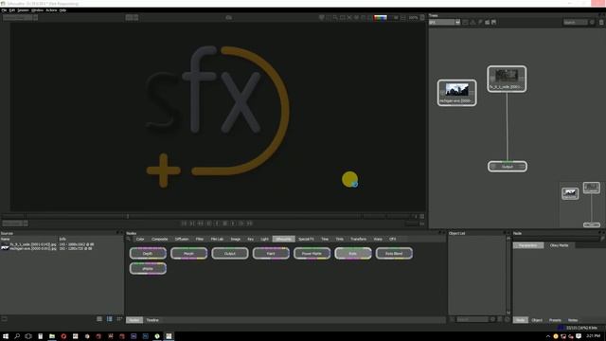
Task: Open the Actions menu
Action: [x=51, y=10]
